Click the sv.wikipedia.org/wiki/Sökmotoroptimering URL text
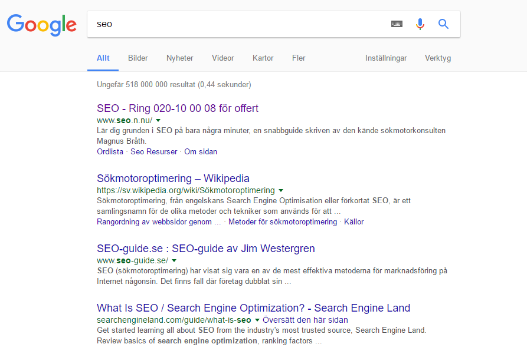The height and width of the screenshot is (354, 527). (x=186, y=190)
